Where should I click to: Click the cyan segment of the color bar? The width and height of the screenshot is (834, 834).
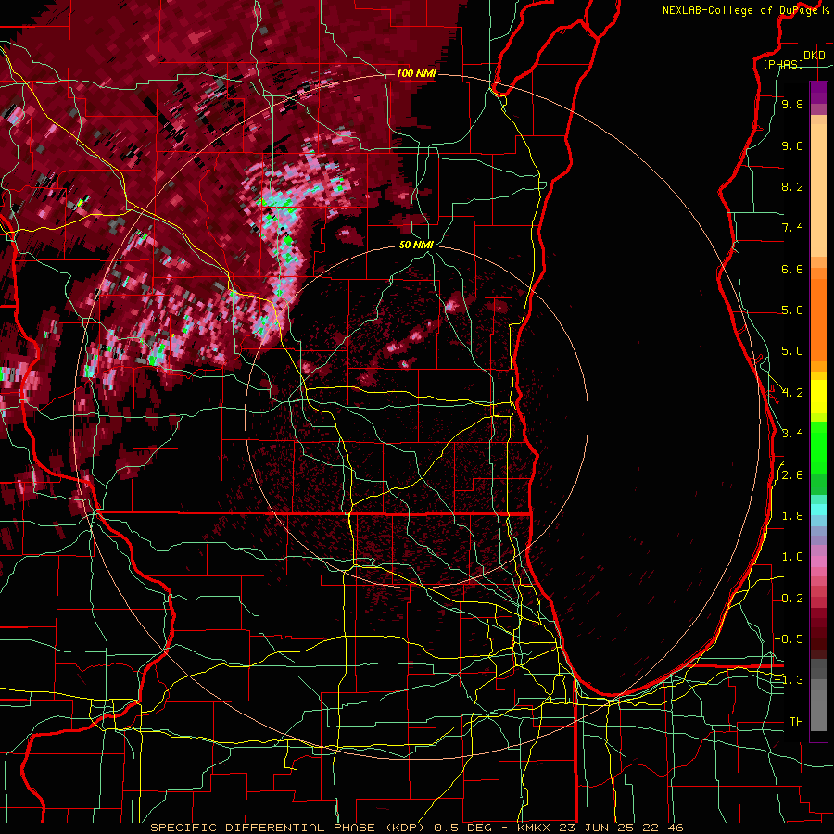point(818,510)
